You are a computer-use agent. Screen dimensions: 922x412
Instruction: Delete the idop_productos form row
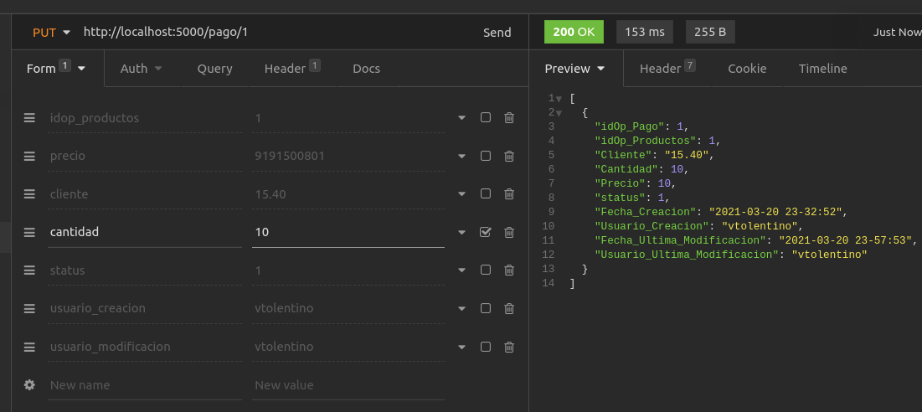(x=509, y=117)
